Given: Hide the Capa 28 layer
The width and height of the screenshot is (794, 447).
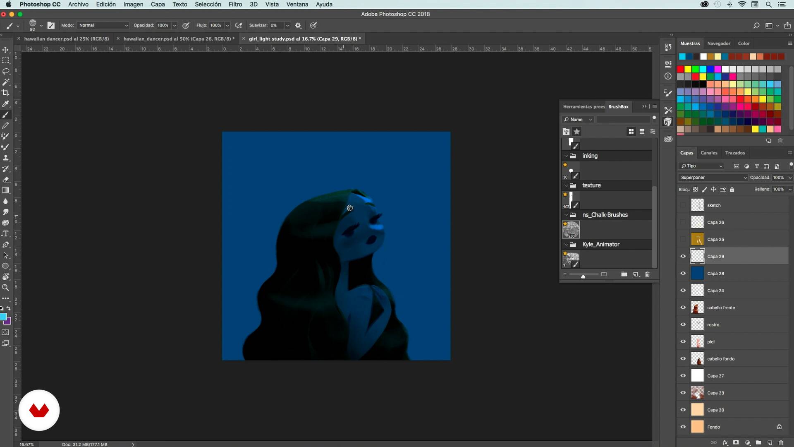Looking at the screenshot, I should pos(683,273).
